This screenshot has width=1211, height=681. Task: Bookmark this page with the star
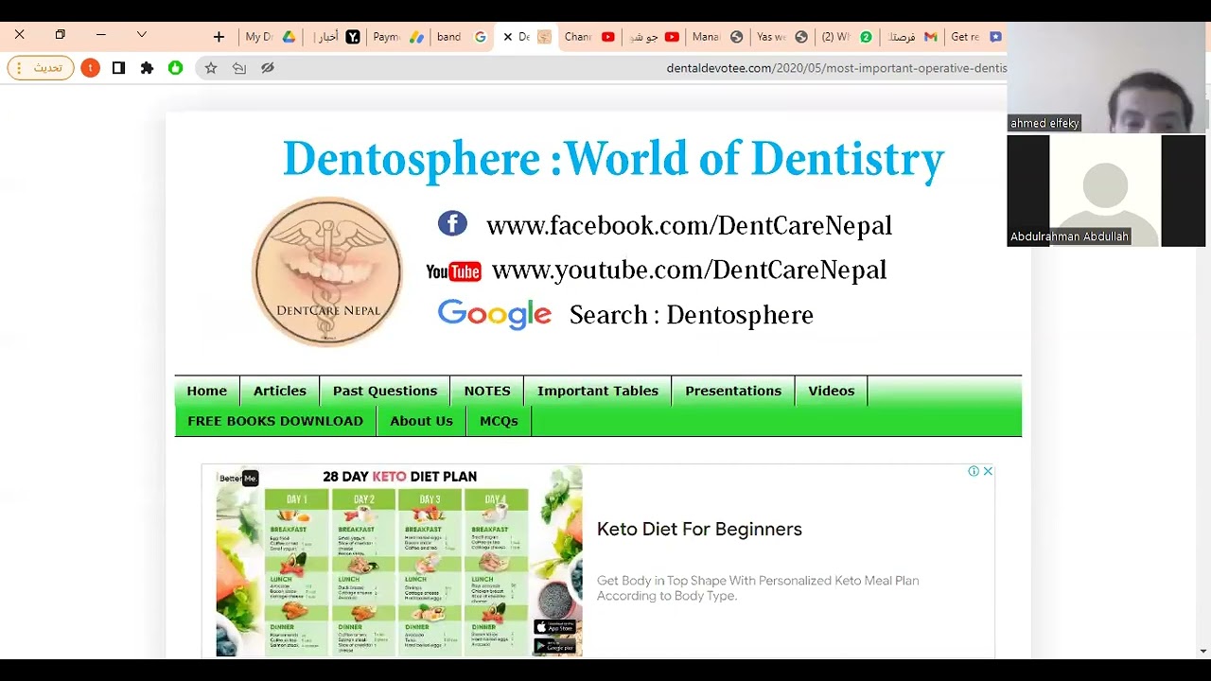[211, 68]
